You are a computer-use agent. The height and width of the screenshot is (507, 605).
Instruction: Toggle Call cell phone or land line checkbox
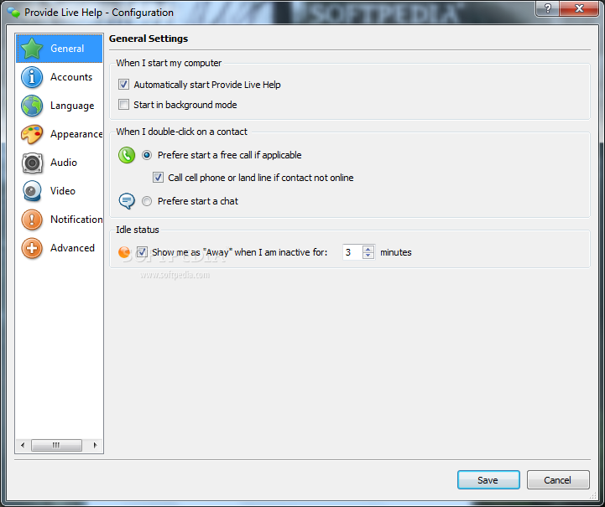158,178
